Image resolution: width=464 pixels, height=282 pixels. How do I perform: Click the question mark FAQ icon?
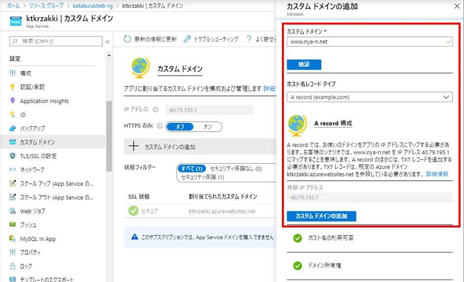[249, 39]
